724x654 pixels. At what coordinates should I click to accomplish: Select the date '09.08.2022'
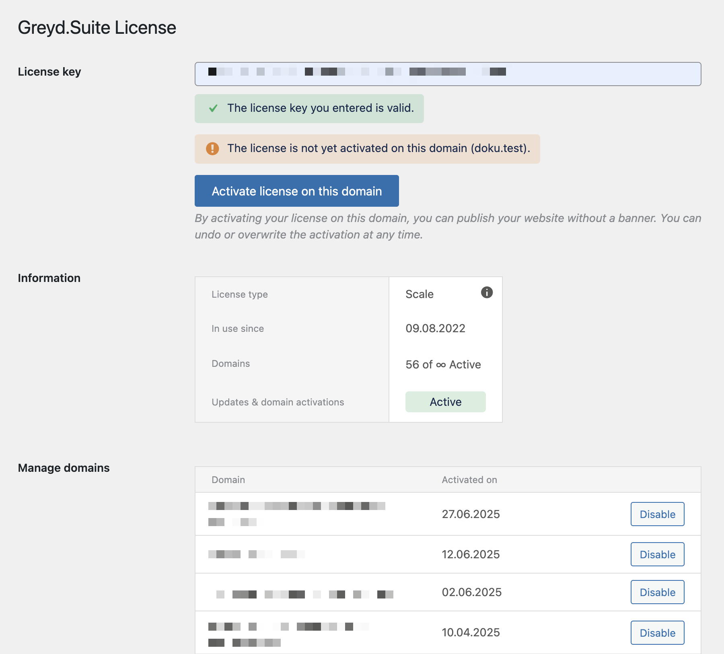pos(435,329)
